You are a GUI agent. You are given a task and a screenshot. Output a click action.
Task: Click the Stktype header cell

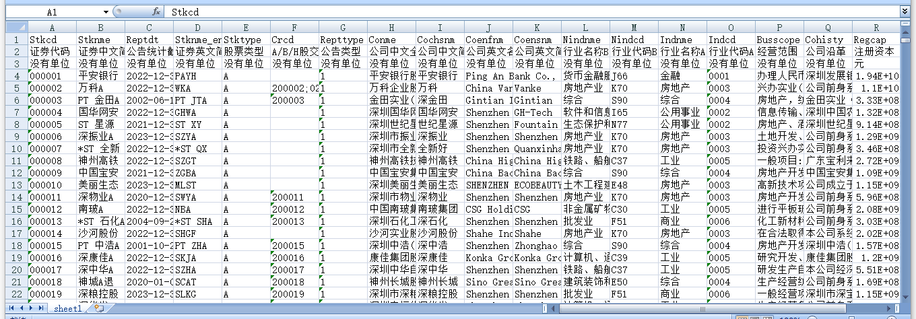[245, 39]
